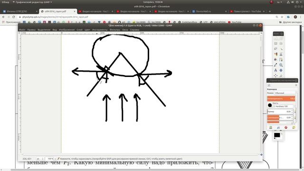Viewport: 304px width, 171px height.
Task: Open ru keyboard layout dropdown in top bar
Action: [279, 2]
